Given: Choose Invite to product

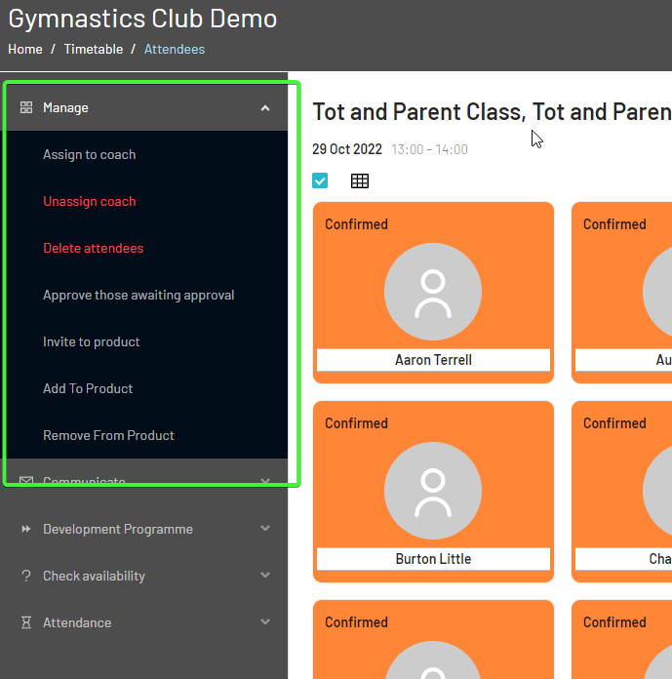Looking at the screenshot, I should [x=92, y=341].
